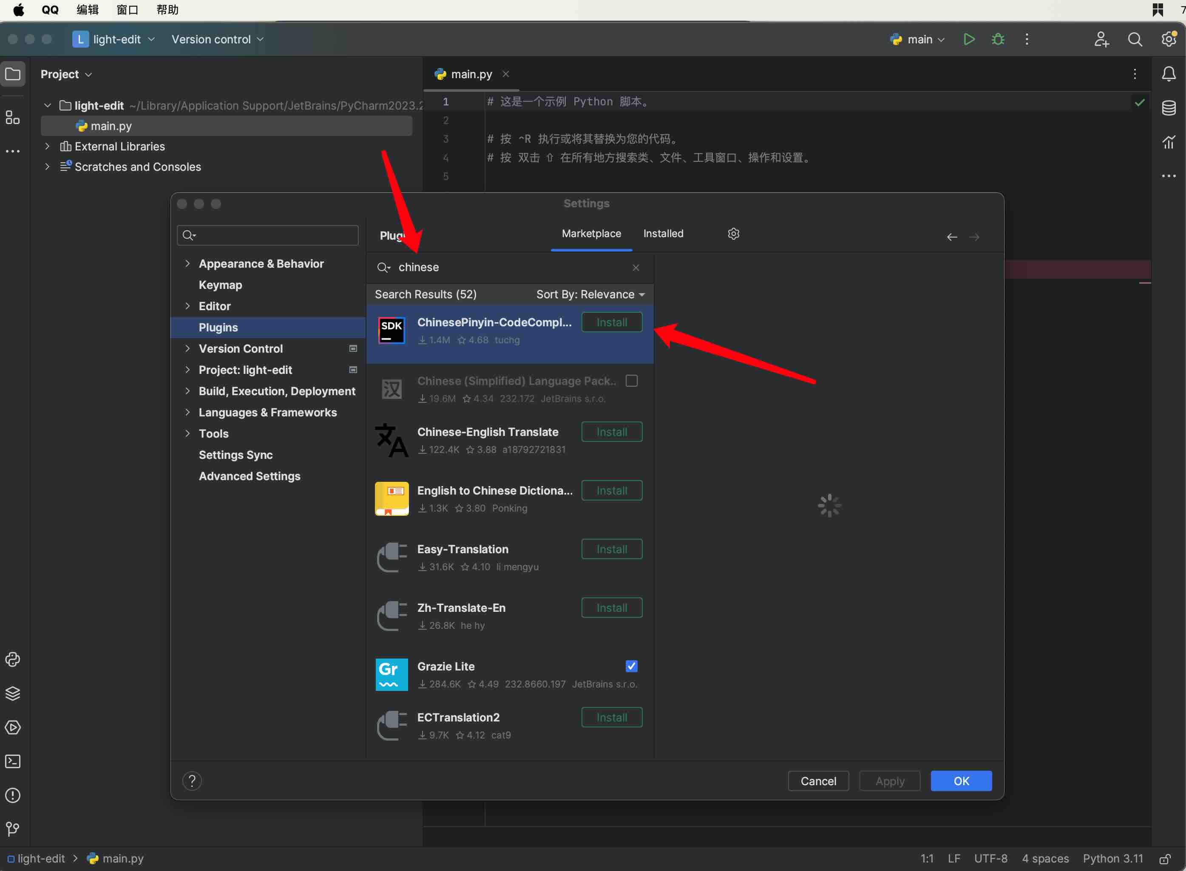Open the Git tool window icon

pos(13,829)
